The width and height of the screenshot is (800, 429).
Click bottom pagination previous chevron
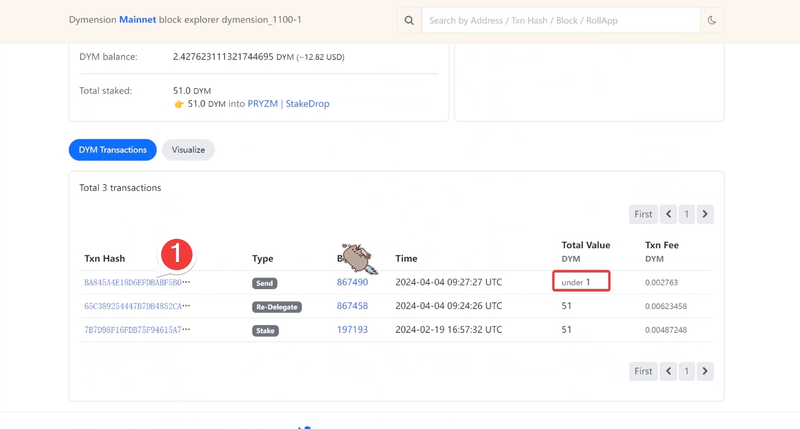tap(668, 371)
